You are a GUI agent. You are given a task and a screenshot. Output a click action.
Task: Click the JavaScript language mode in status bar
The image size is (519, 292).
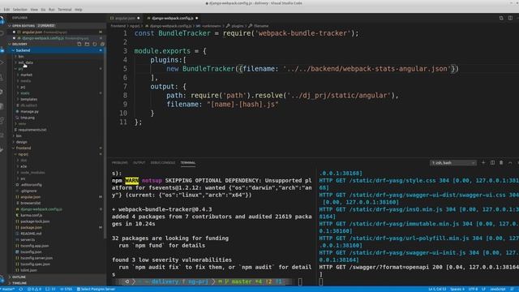tap(497, 290)
